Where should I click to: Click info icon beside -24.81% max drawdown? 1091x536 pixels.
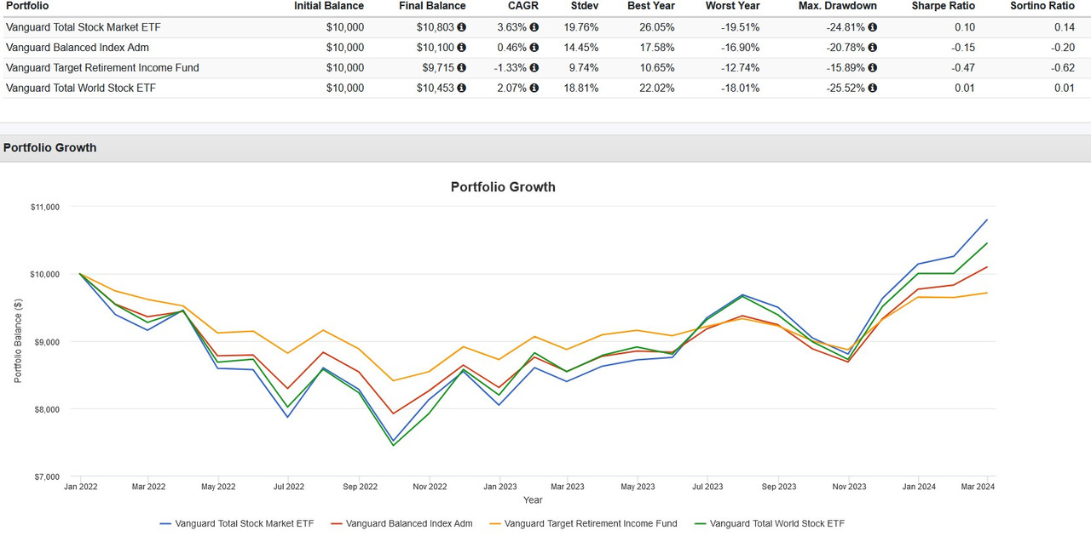click(x=872, y=27)
